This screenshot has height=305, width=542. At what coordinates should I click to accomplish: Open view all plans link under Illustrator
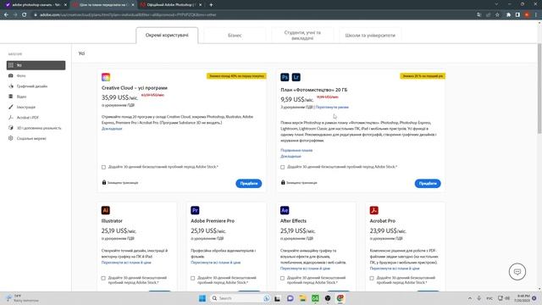[126, 263]
